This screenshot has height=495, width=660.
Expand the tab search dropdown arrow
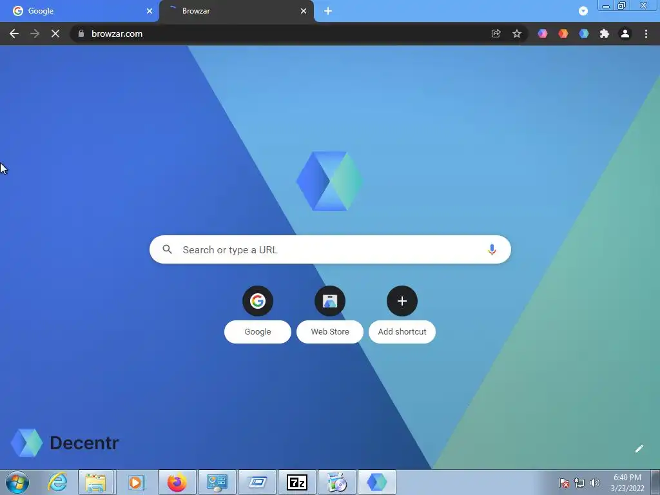point(583,11)
